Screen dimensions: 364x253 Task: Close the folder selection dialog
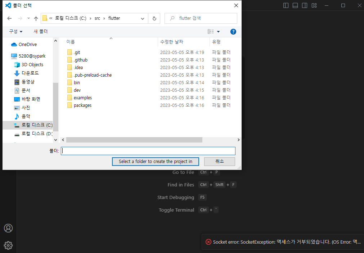pyautogui.click(x=236, y=5)
